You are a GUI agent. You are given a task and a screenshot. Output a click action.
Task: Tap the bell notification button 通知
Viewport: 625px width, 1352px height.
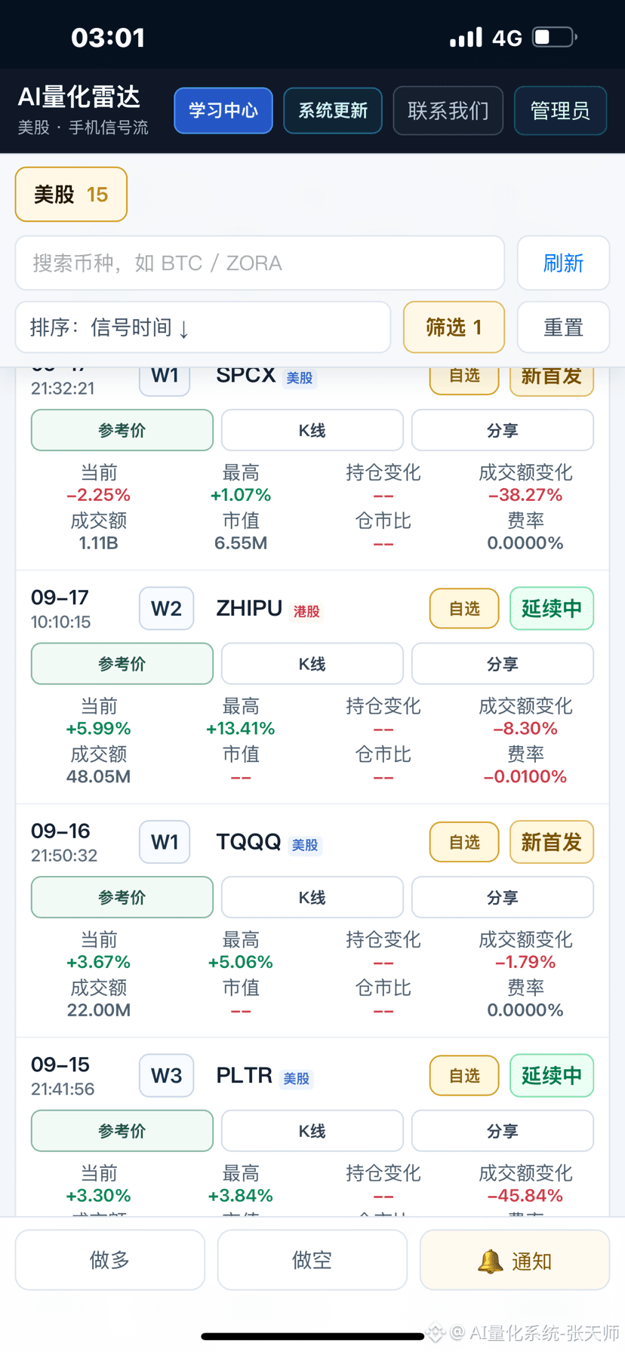click(x=514, y=1260)
